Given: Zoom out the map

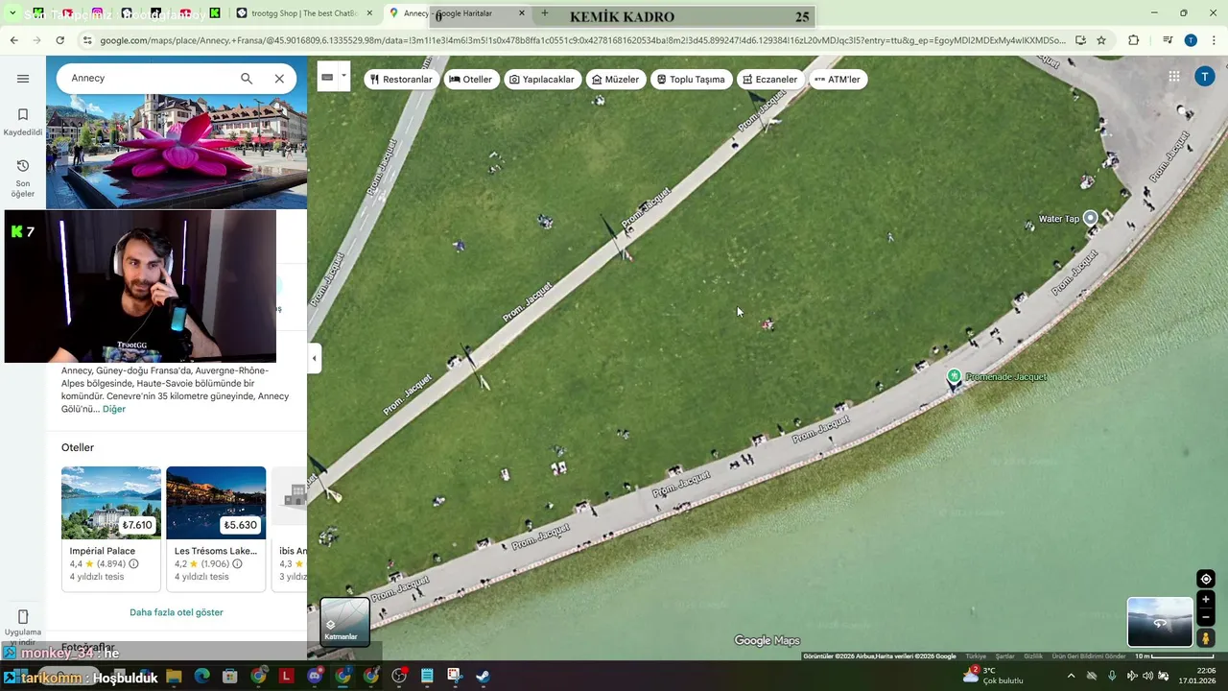Looking at the screenshot, I should pos(1206,617).
